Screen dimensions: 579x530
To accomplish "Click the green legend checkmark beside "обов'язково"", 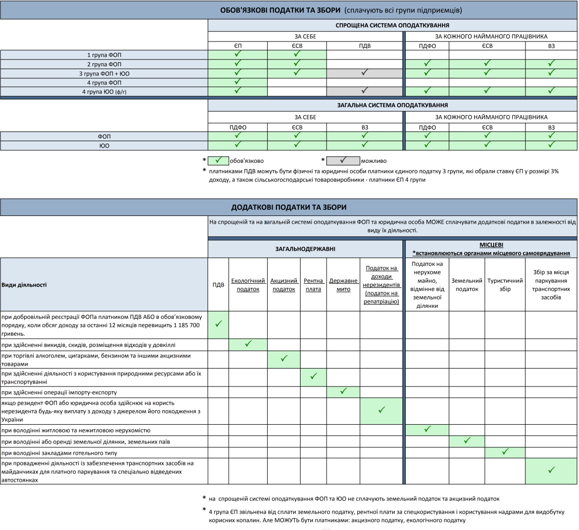I will [x=219, y=160].
